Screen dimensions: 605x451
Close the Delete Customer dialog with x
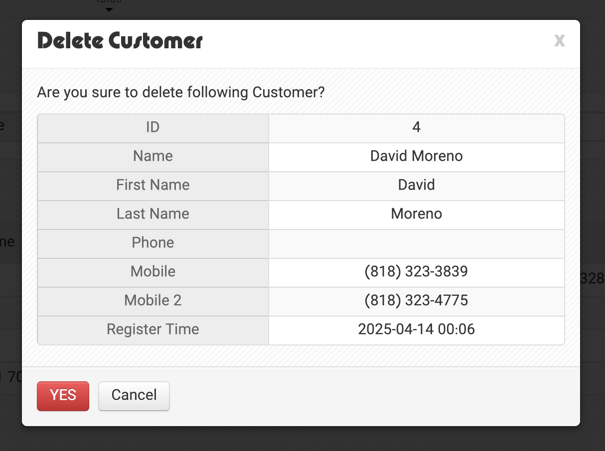point(560,40)
